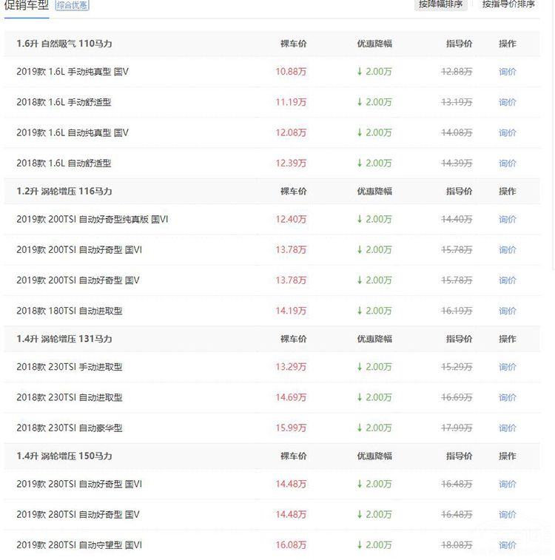The width and height of the screenshot is (555, 560).
Task: Click the struck-through 18.08万 guide price
Action: point(457,545)
